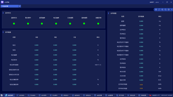Open the 用户报表 tab
The image size is (173, 97).
click(x=120, y=95)
